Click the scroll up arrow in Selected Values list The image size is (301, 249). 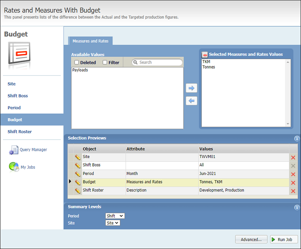click(288, 62)
